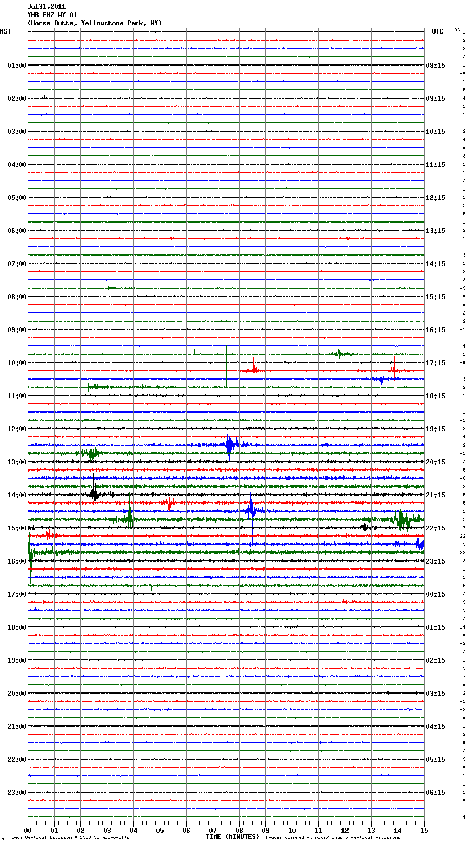Select the 22:00 MST time label
468x845 pixels.
[x=17, y=760]
